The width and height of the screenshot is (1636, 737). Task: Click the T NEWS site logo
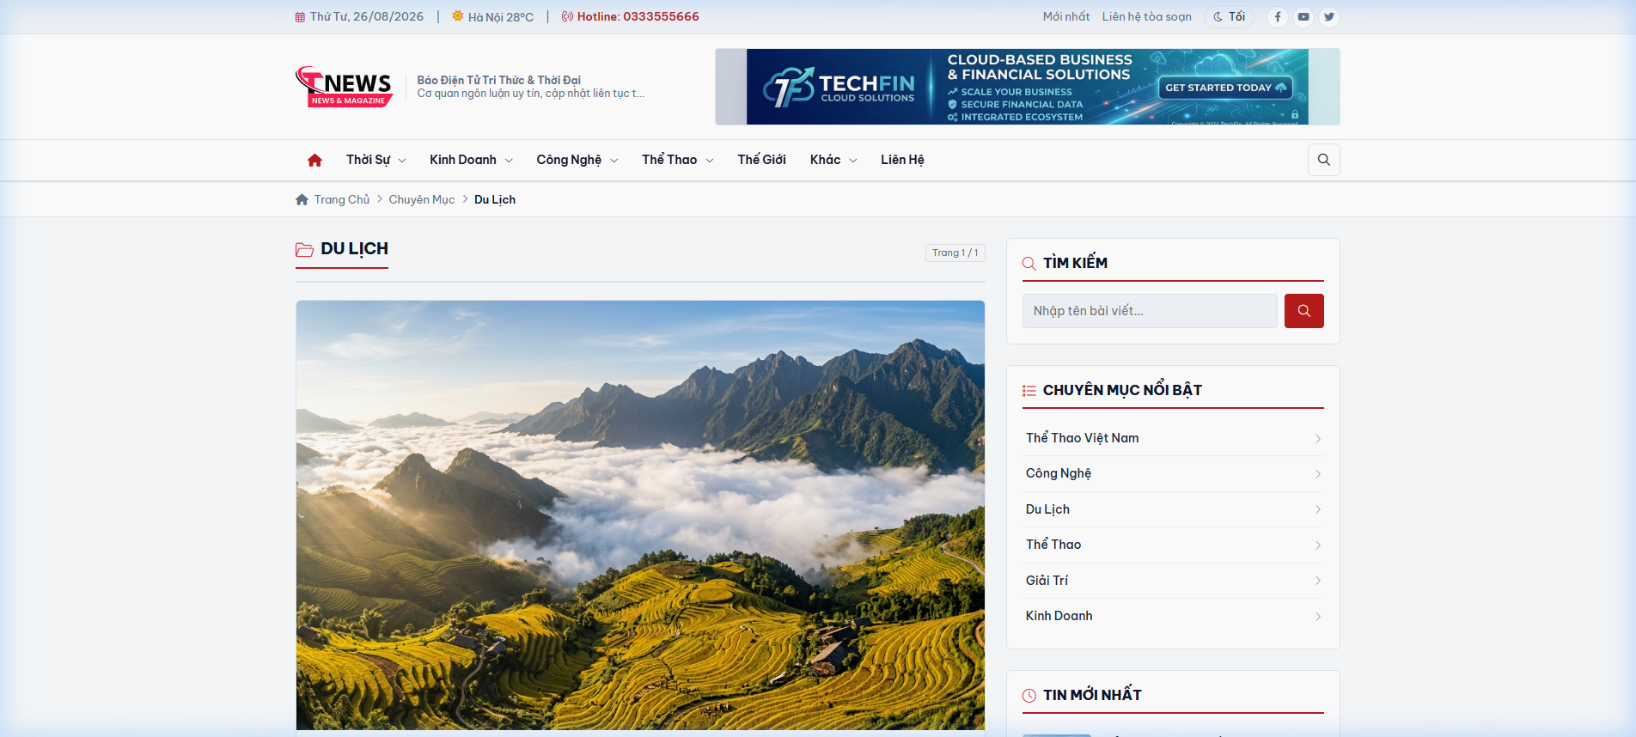344,87
